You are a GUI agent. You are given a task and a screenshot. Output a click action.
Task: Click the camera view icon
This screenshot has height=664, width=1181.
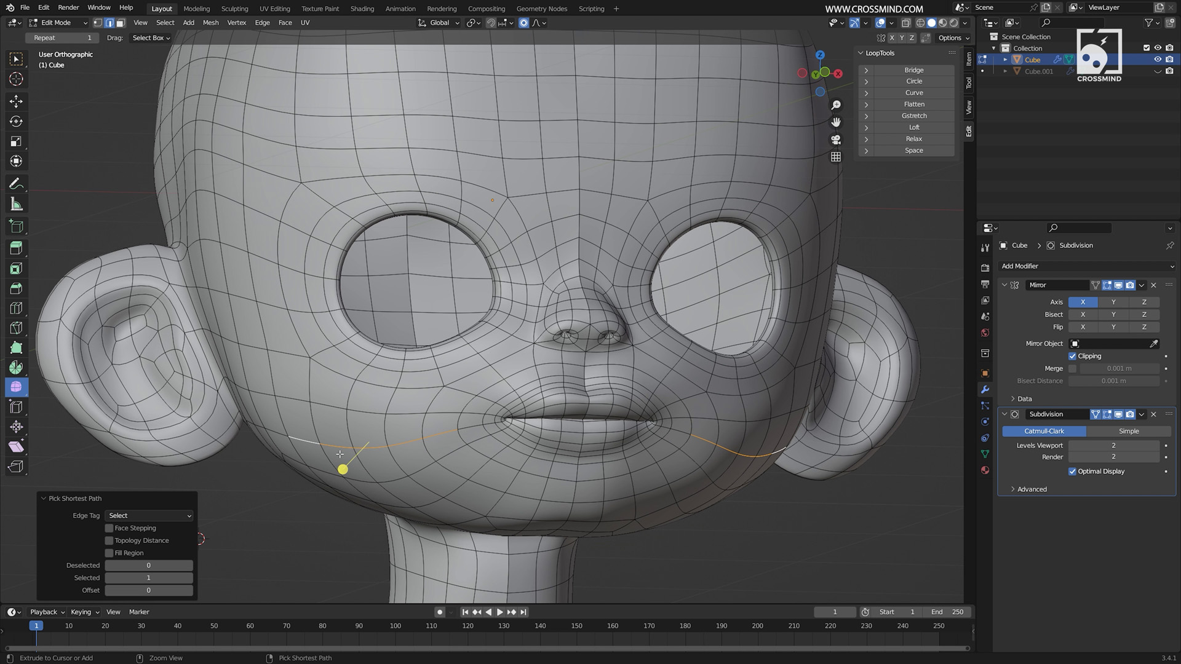(x=836, y=140)
